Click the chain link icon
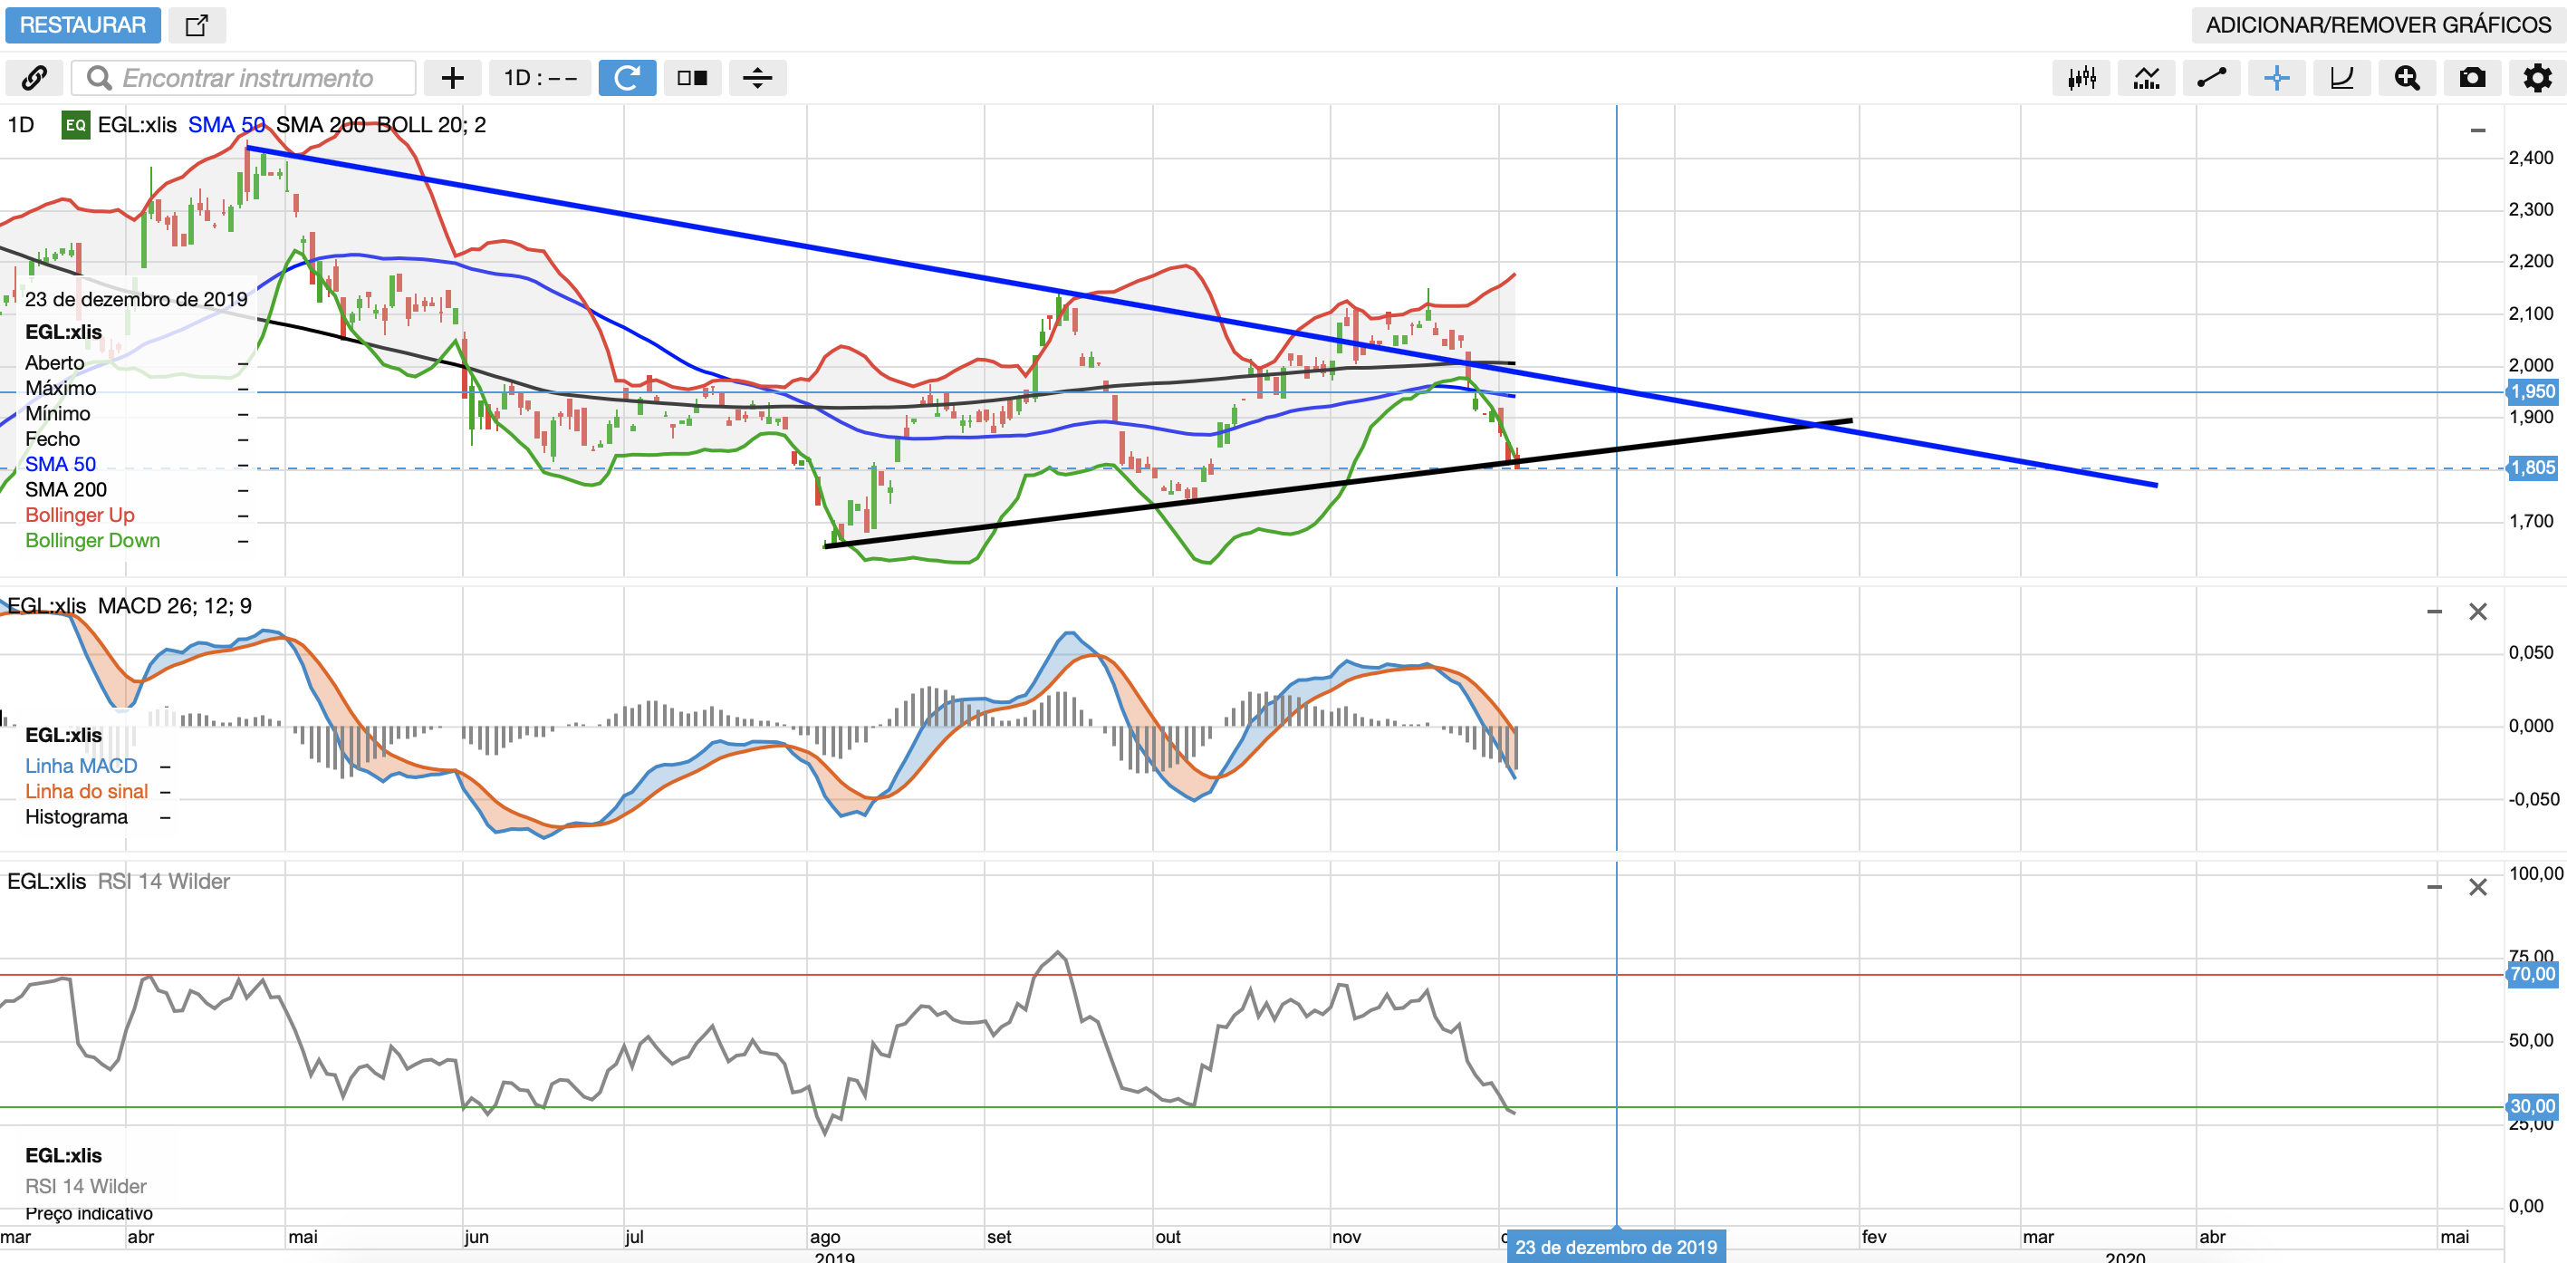 click(34, 78)
